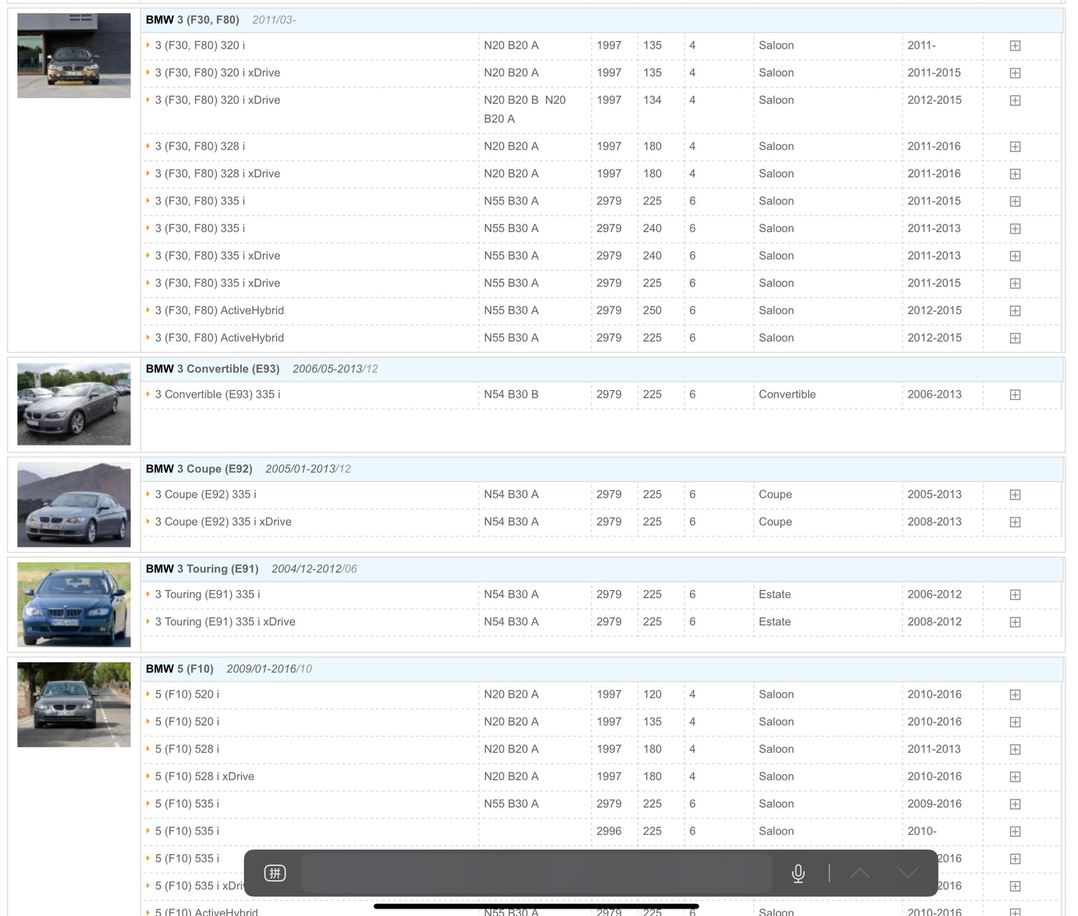Select the BMW 3 Coupe (E92) header
The height and width of the screenshot is (916, 1078).
199,469
